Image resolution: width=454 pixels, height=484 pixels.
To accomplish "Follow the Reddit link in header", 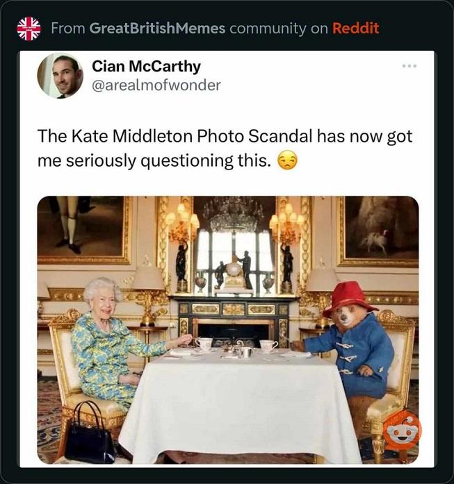I will [355, 28].
